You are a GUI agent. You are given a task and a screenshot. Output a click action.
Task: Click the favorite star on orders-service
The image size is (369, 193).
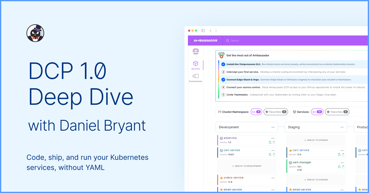pos(221,178)
